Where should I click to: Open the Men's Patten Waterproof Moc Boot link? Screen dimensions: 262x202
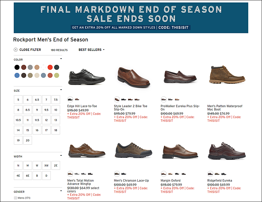225,108
